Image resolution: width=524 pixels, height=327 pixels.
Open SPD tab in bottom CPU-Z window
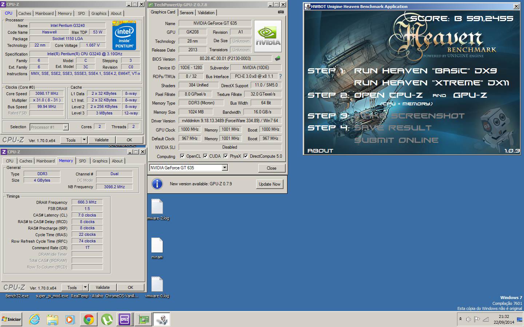[x=83, y=161]
